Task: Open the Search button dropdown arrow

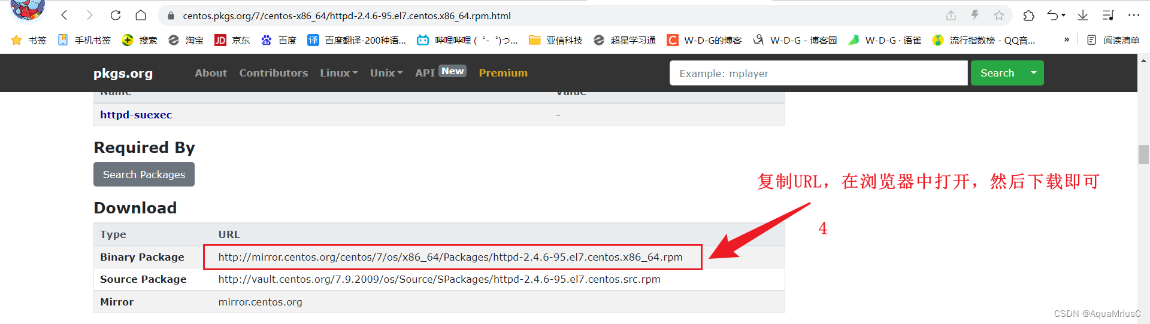Action: [x=1033, y=73]
